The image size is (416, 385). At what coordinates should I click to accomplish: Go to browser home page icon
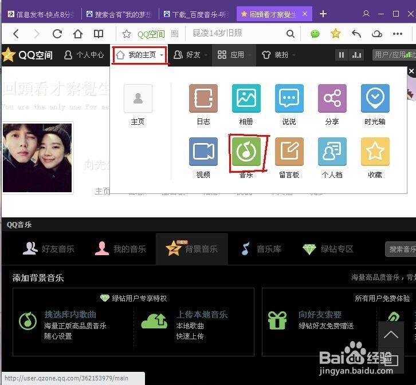coord(78,34)
